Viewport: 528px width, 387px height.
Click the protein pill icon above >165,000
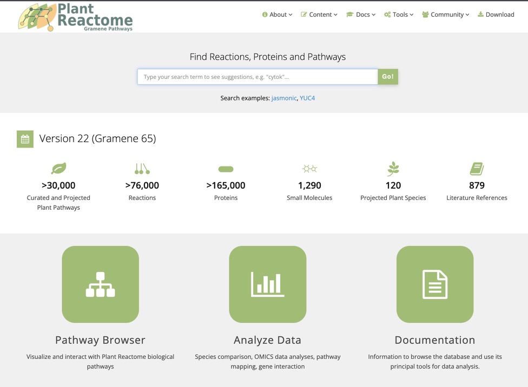[226, 169]
